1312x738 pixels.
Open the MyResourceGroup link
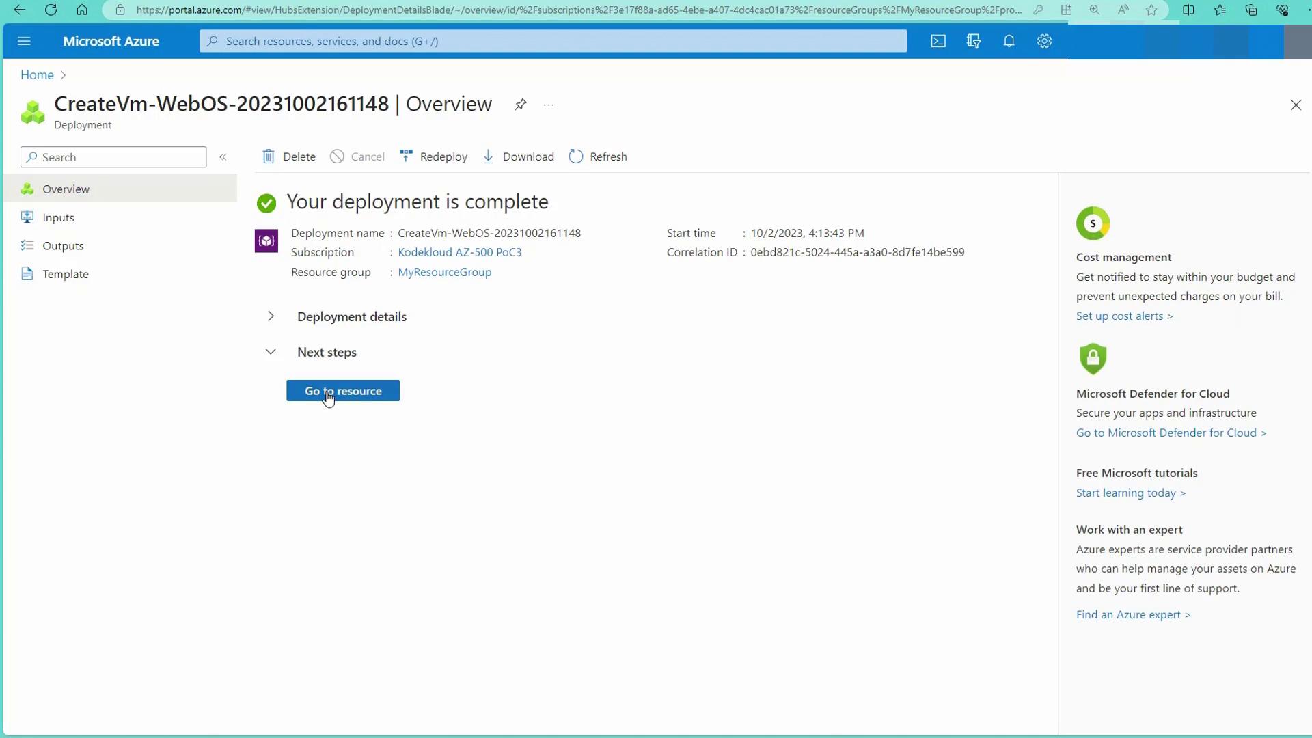pos(444,272)
